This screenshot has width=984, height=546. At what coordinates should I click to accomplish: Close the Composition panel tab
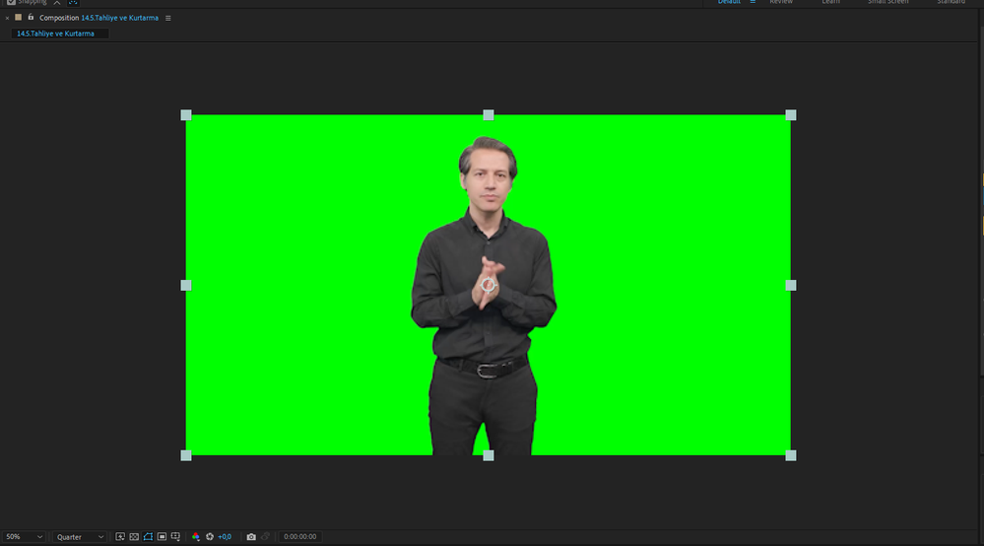coord(7,18)
